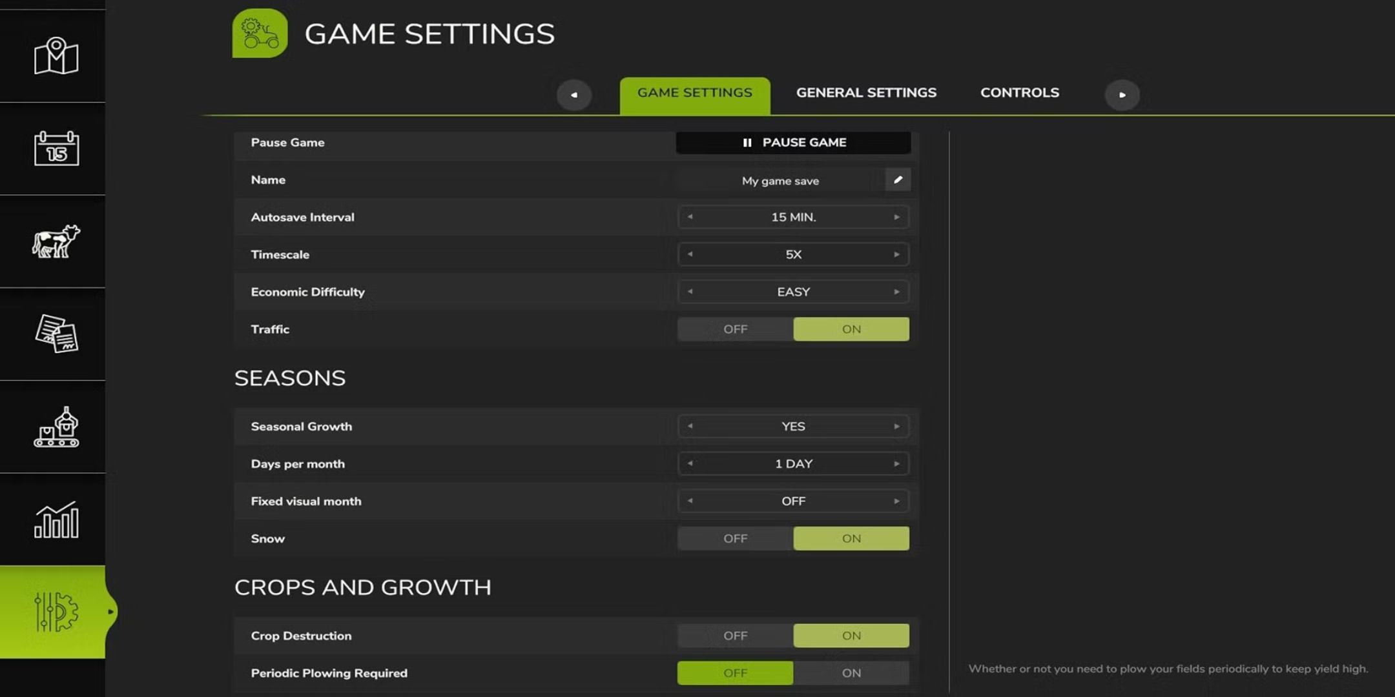The width and height of the screenshot is (1395, 697).
Task: Switch to the Game Settings tab
Action: click(695, 96)
